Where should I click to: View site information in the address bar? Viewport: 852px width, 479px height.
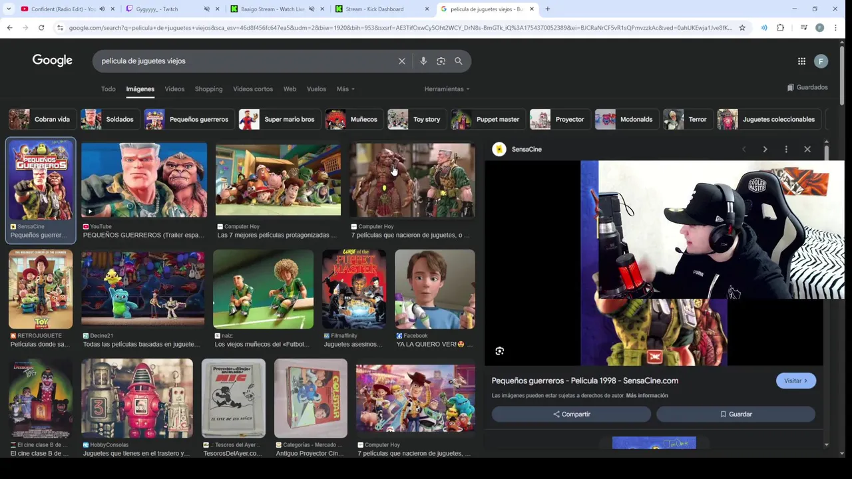60,27
